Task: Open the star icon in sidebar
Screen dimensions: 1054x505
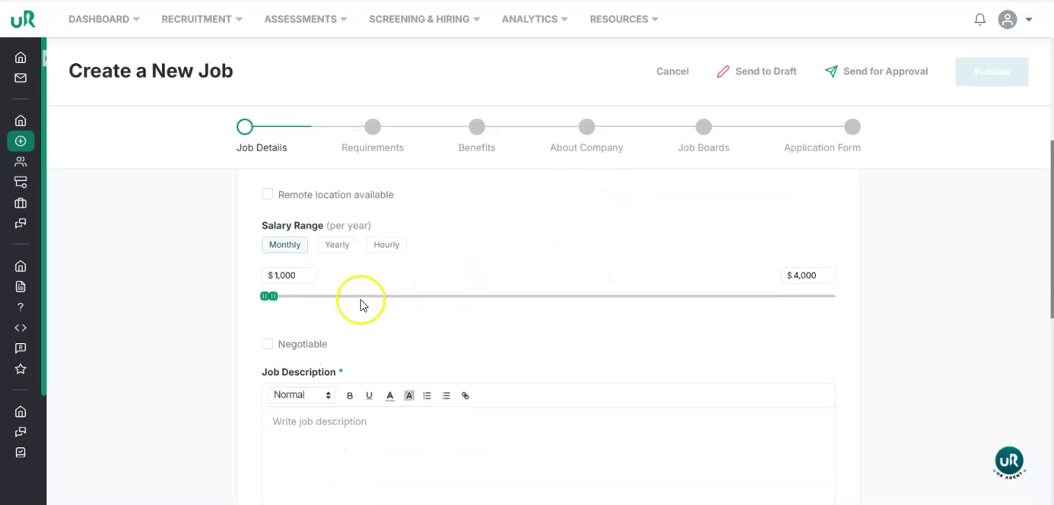Action: click(x=21, y=369)
